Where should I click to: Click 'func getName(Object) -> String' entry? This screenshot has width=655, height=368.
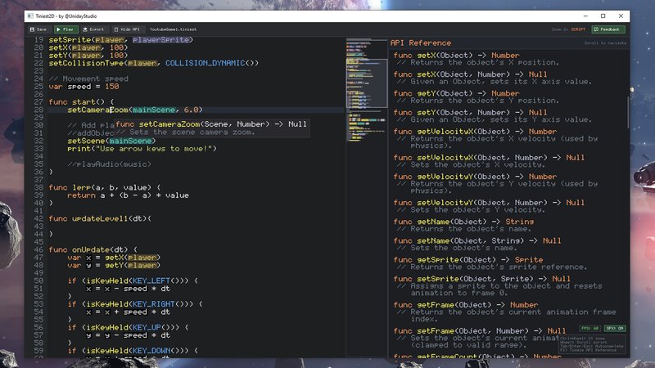(463, 222)
